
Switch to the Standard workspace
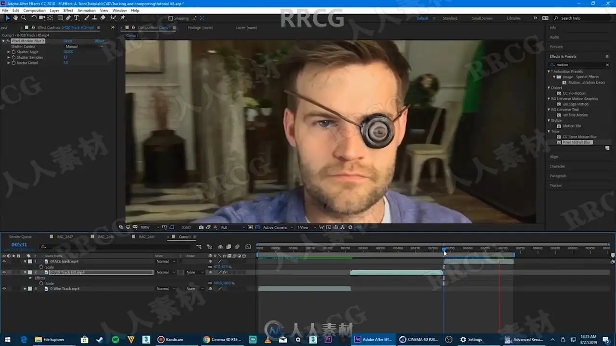[x=450, y=18]
